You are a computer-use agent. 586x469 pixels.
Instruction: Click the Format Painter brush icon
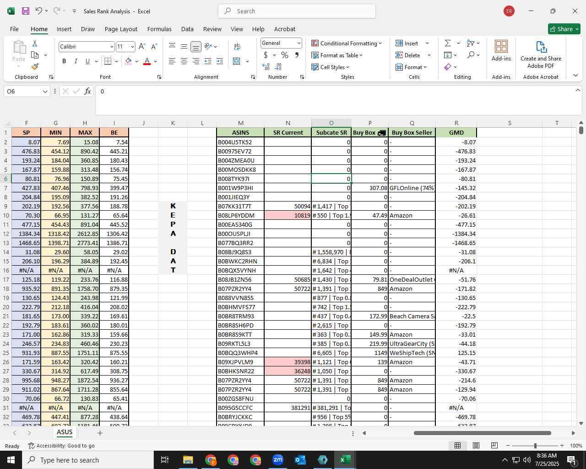pos(35,66)
